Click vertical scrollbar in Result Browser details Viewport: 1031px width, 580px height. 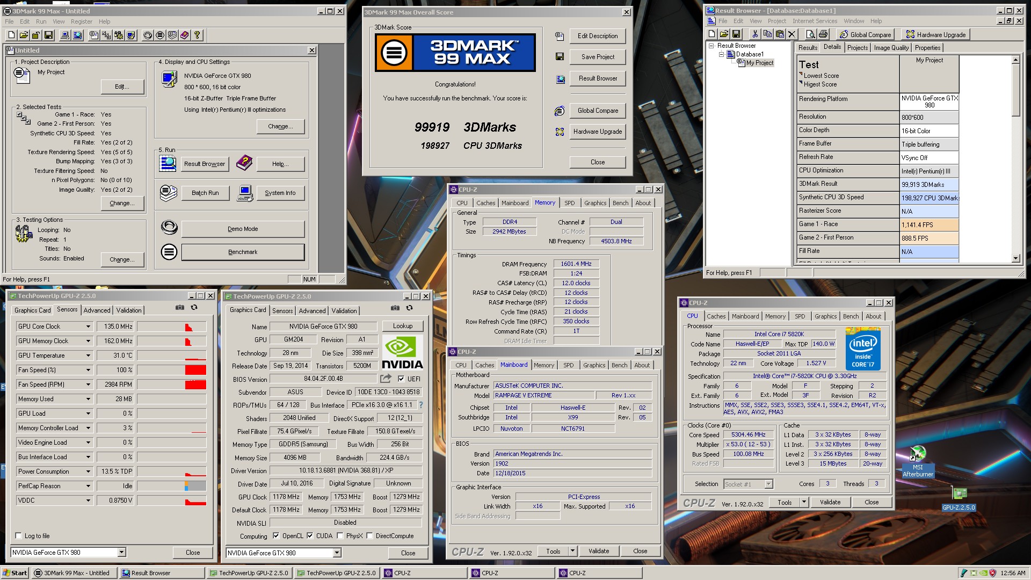(x=1015, y=159)
